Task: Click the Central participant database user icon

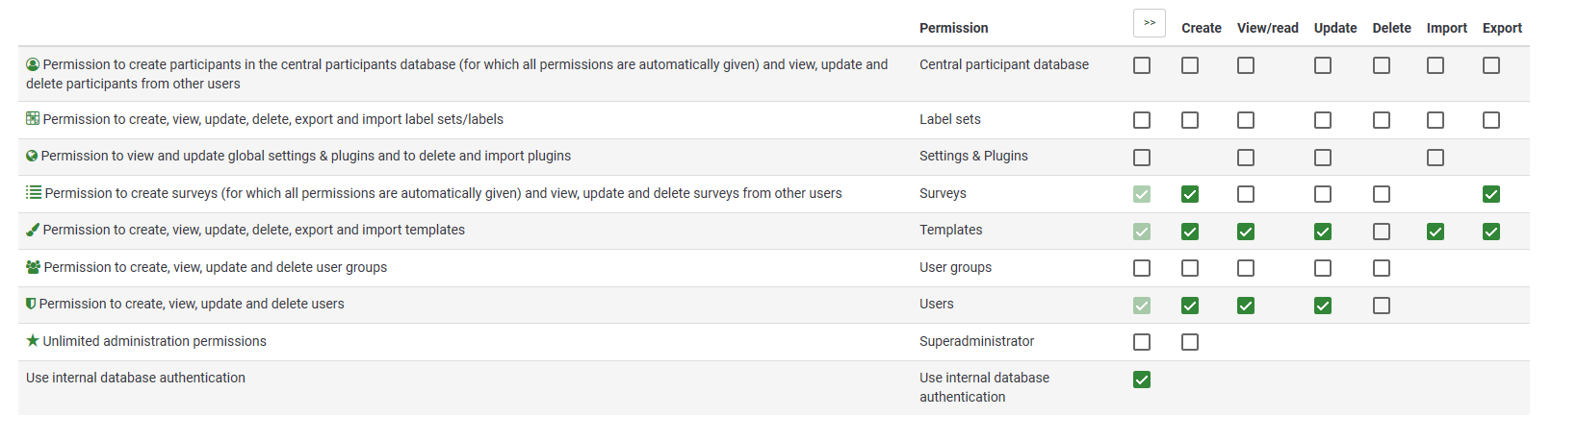Action: tap(33, 64)
